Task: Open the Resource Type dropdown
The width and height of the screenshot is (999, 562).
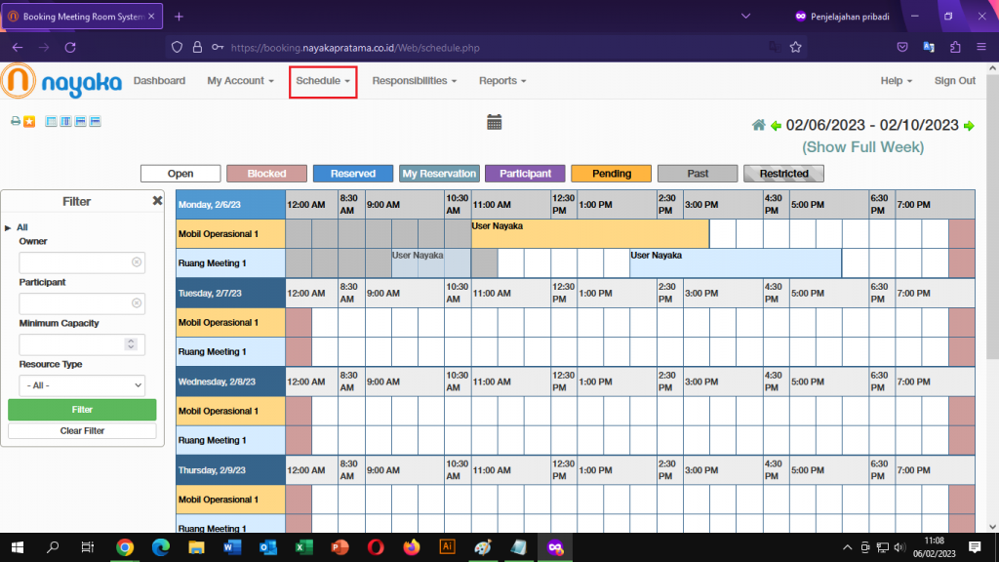Action: click(82, 385)
